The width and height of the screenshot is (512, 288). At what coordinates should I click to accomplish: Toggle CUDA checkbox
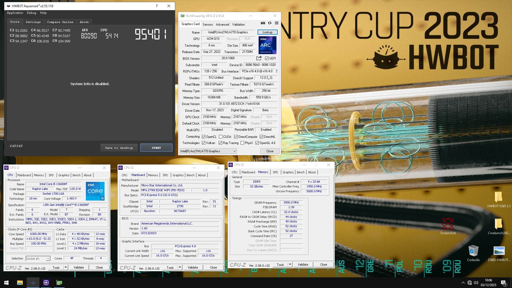pos(221,137)
